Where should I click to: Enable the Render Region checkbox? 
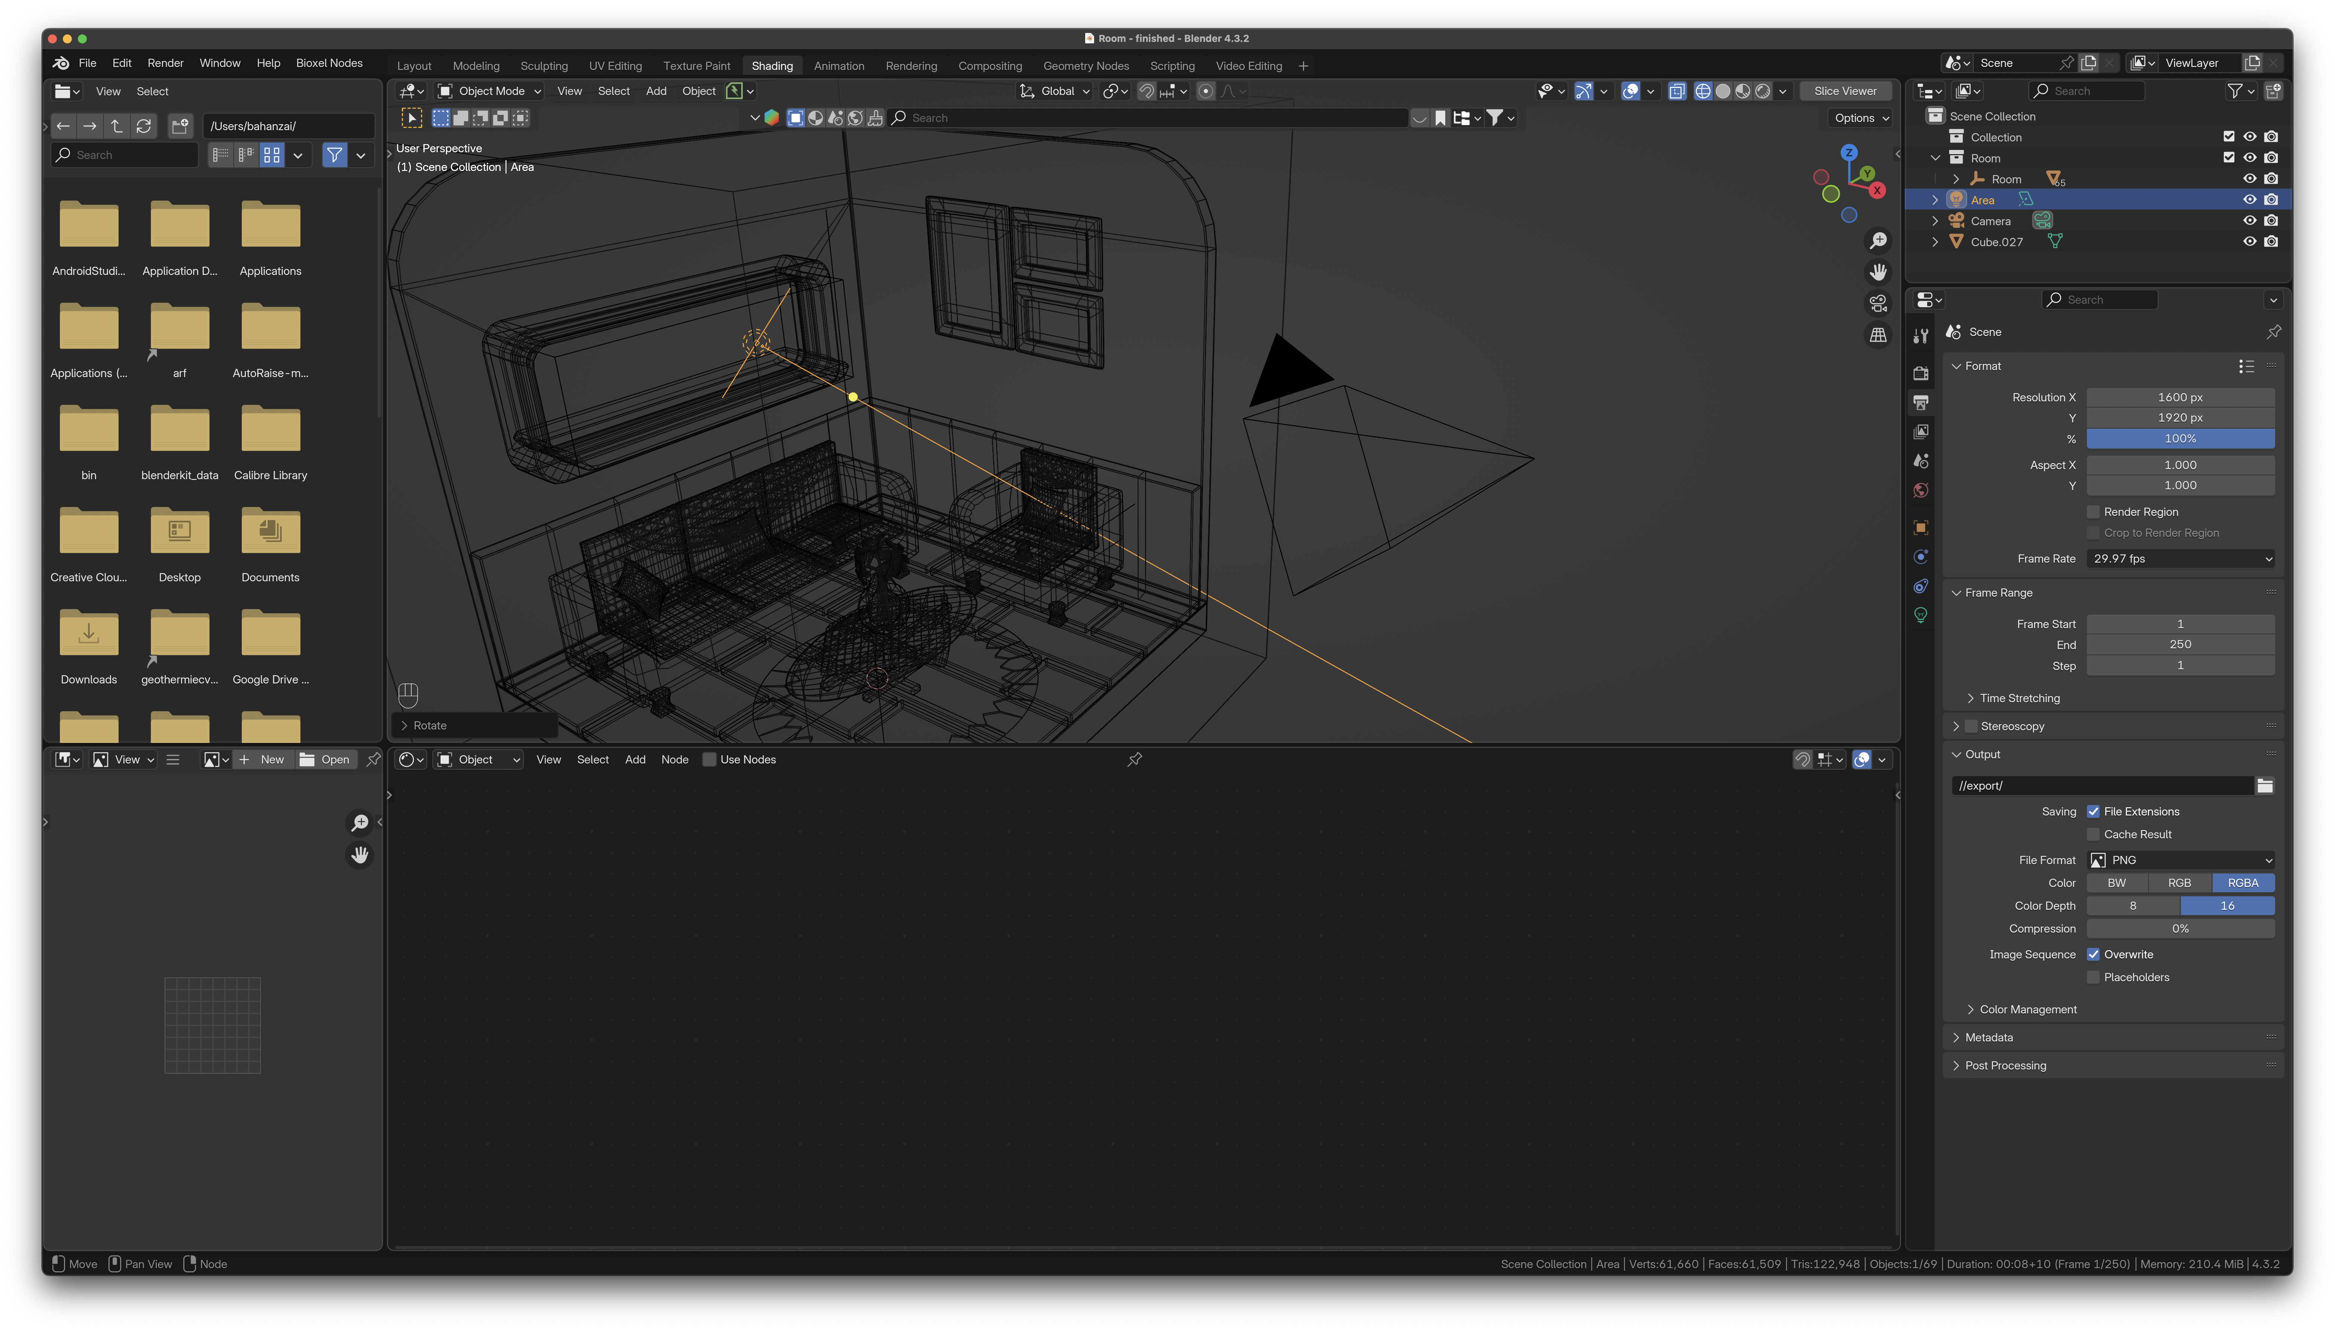click(2093, 512)
